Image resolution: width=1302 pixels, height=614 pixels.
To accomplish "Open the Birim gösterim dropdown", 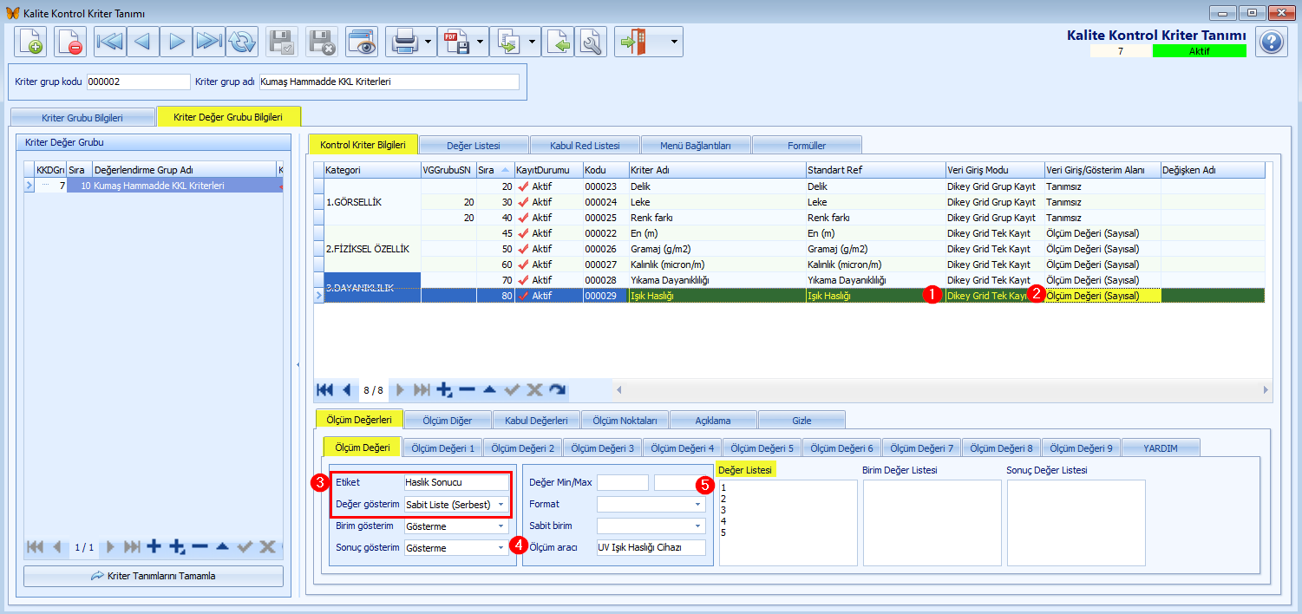I will click(501, 526).
